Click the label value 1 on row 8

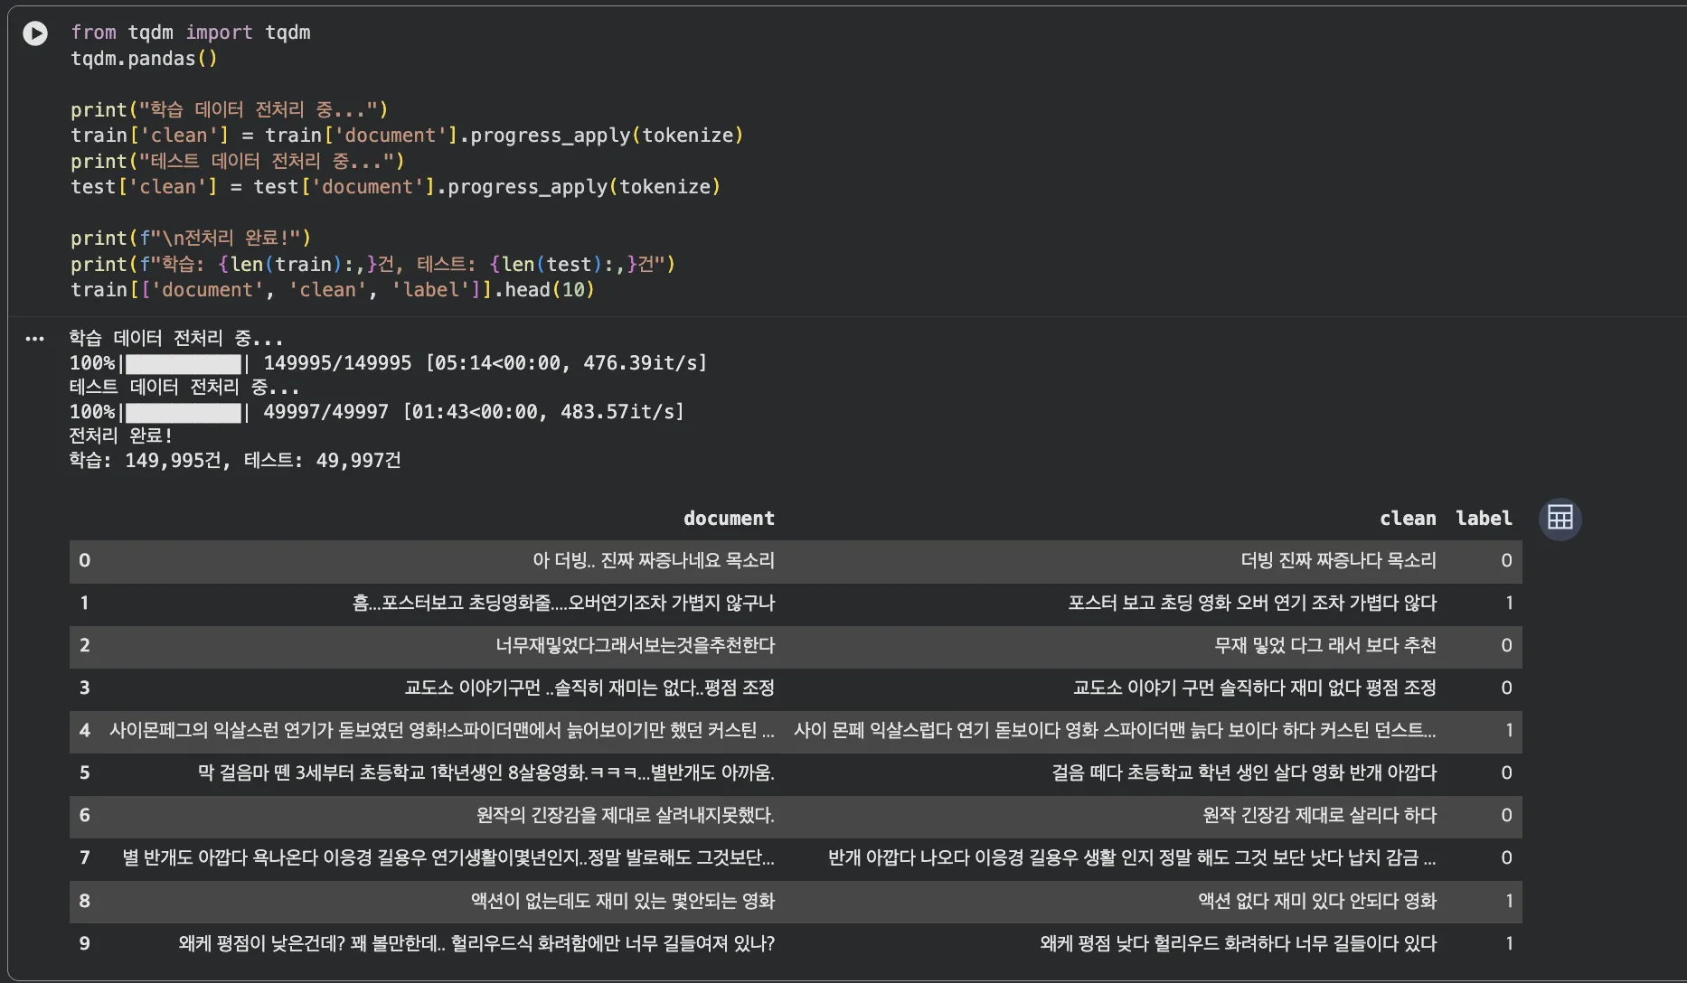pos(1509,900)
